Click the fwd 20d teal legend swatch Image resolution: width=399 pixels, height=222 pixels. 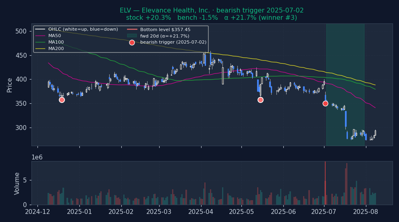(x=132, y=36)
